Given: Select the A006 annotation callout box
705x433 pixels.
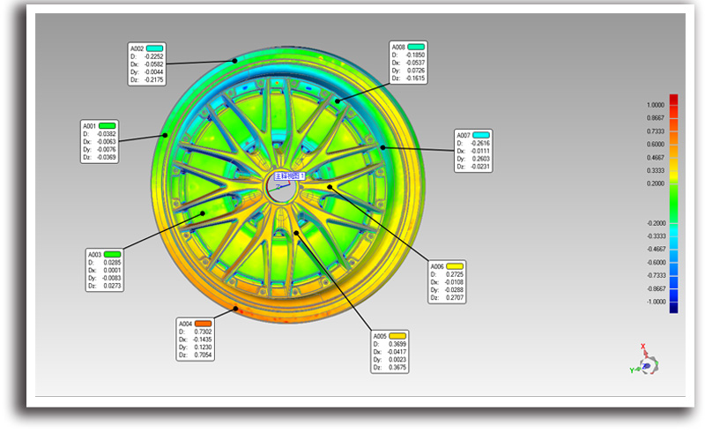Looking at the screenshot, I should [447, 282].
